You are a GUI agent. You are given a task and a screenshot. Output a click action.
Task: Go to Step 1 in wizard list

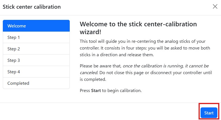pyautogui.click(x=36, y=37)
